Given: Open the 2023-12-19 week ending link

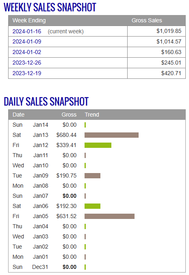Looking at the screenshot, I should pos(27,73).
